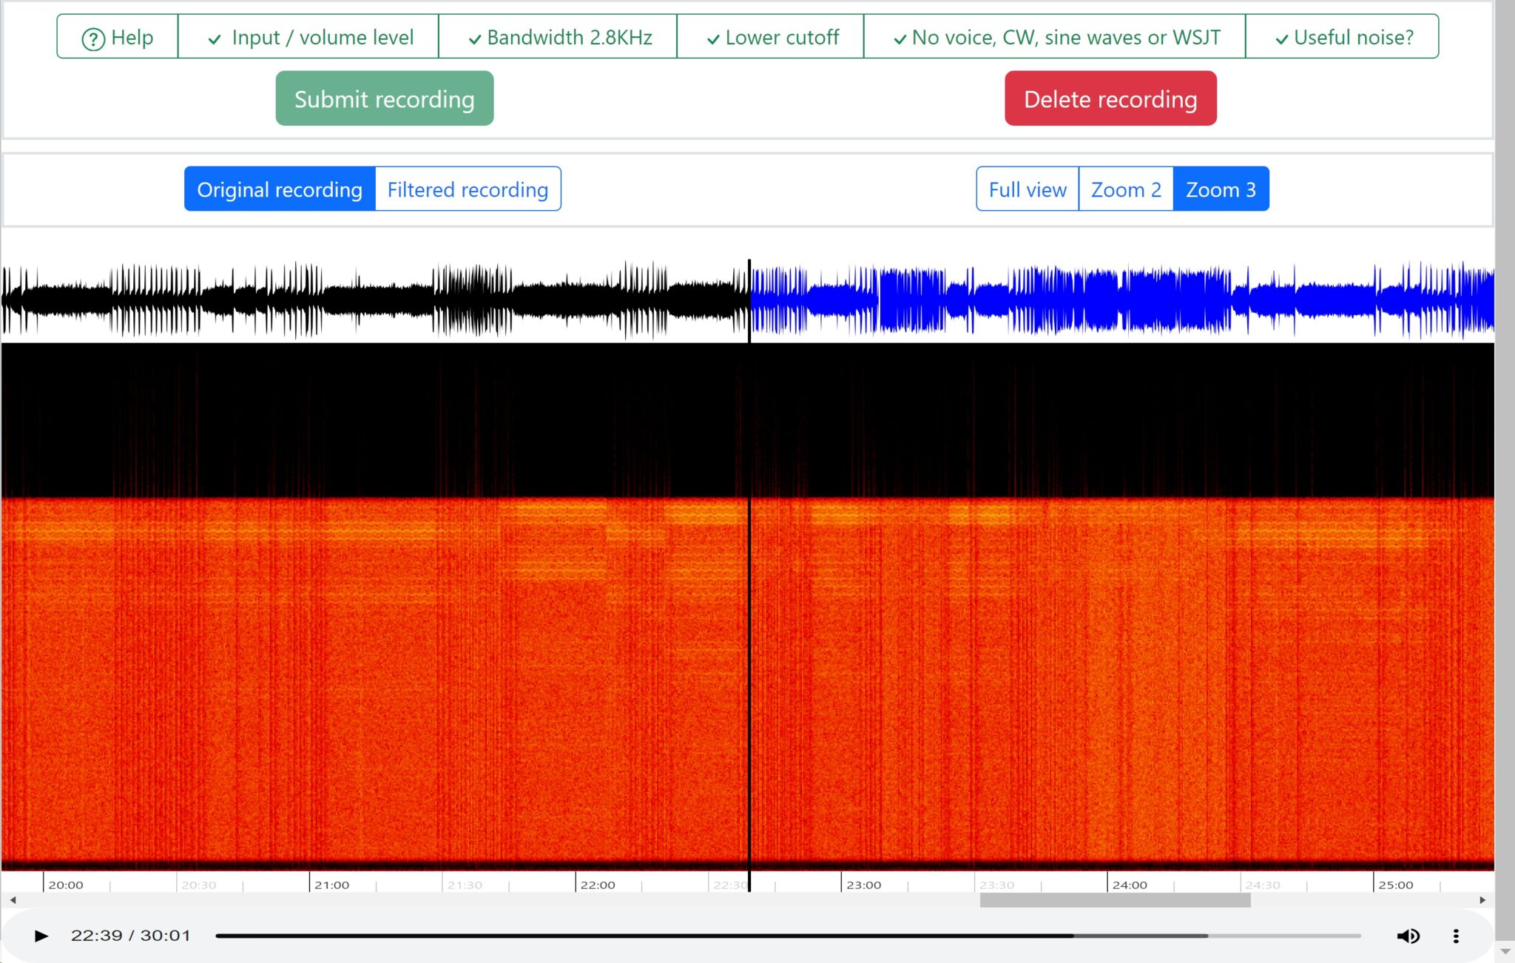
Task: Switch to the Filtered recording tab
Action: pyautogui.click(x=468, y=189)
